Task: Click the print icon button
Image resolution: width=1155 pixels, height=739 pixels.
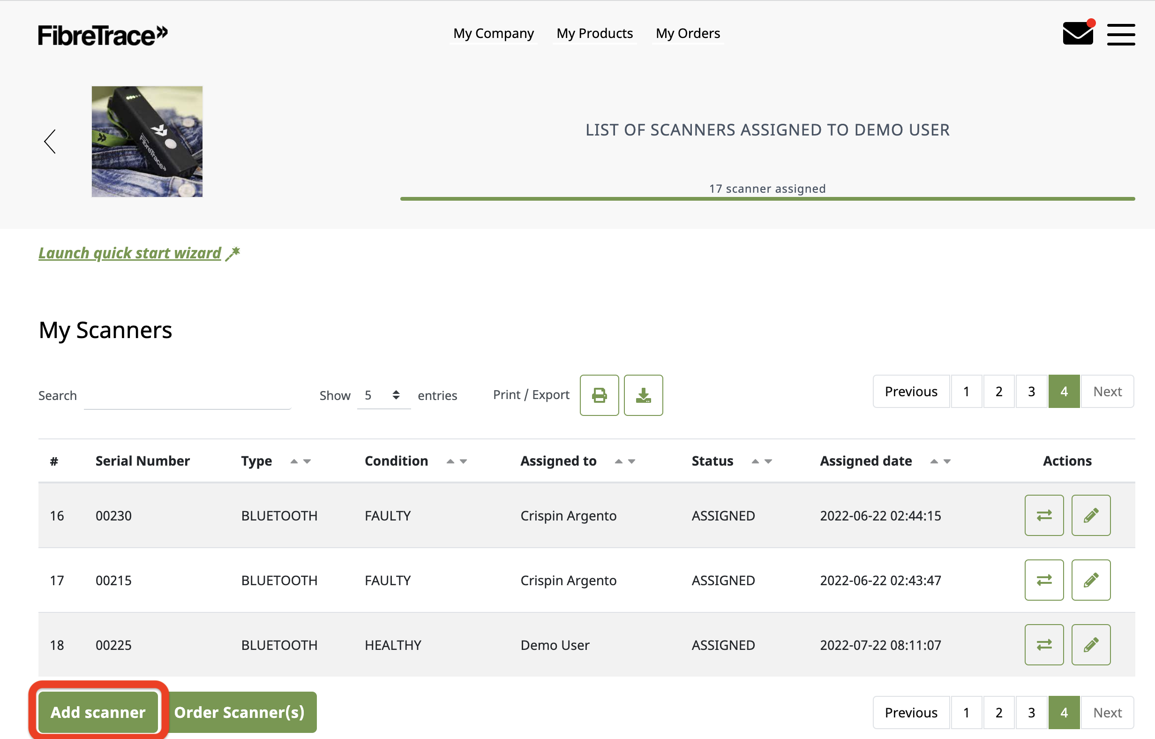Action: click(599, 395)
